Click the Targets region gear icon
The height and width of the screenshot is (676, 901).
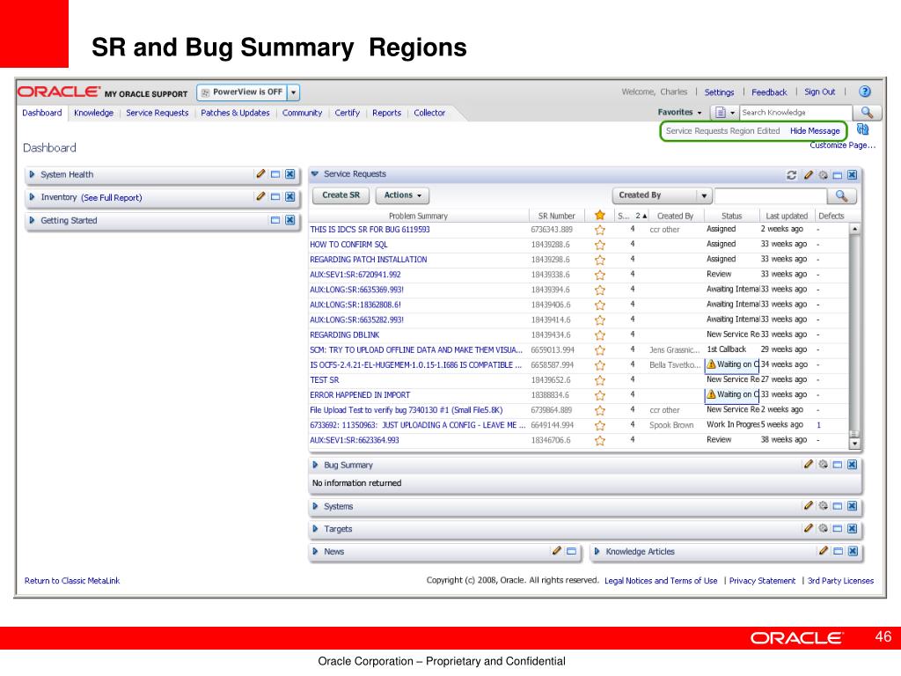(x=824, y=528)
